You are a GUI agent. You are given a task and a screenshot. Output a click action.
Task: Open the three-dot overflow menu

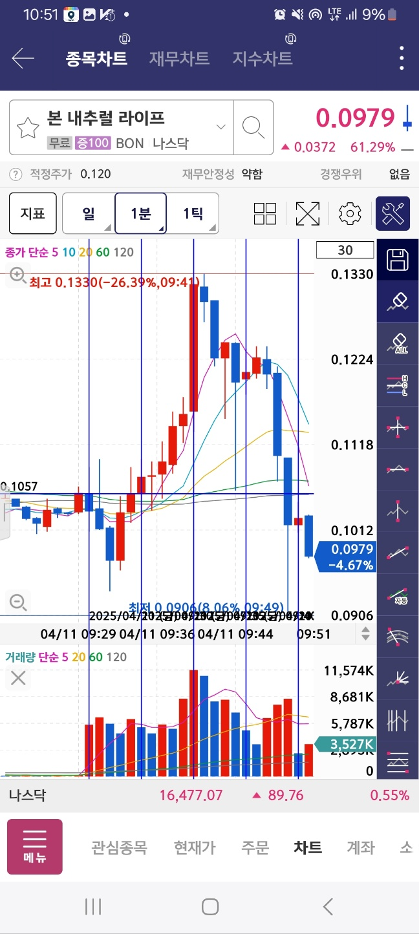[402, 59]
